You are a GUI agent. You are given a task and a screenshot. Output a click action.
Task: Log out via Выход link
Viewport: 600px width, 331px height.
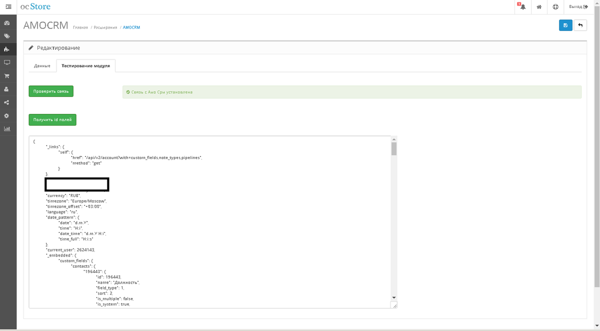tap(578, 7)
